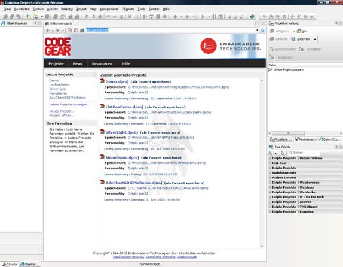Switch to the Willkommensseite tab
This screenshot has width=343, height=267.
(59, 23)
